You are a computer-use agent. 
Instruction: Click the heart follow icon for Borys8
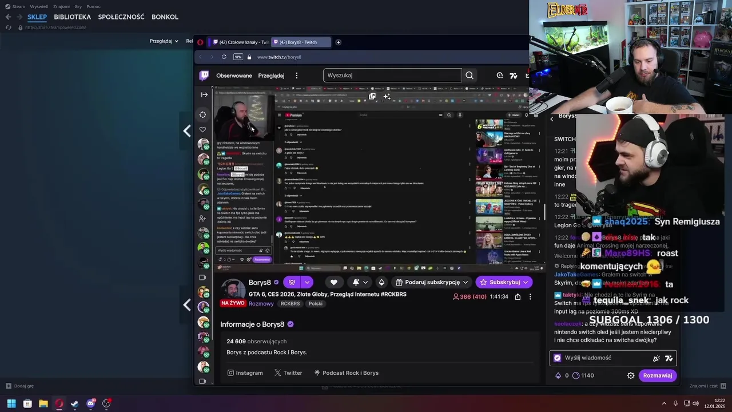click(x=334, y=282)
